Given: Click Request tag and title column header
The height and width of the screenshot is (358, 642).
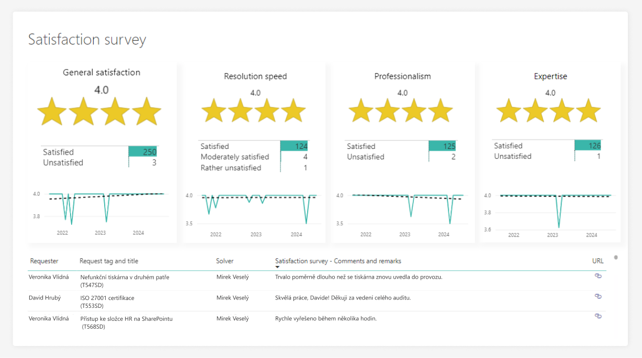Looking at the screenshot, I should 109,261.
